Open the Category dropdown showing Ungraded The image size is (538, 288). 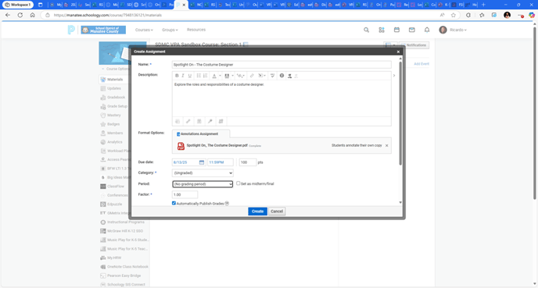203,173
